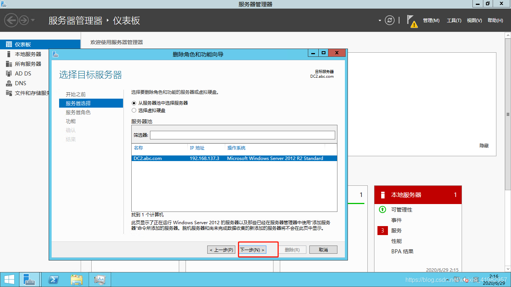Minimize the 删除角色和功能向导 wizard
511x287 pixels.
(313, 53)
